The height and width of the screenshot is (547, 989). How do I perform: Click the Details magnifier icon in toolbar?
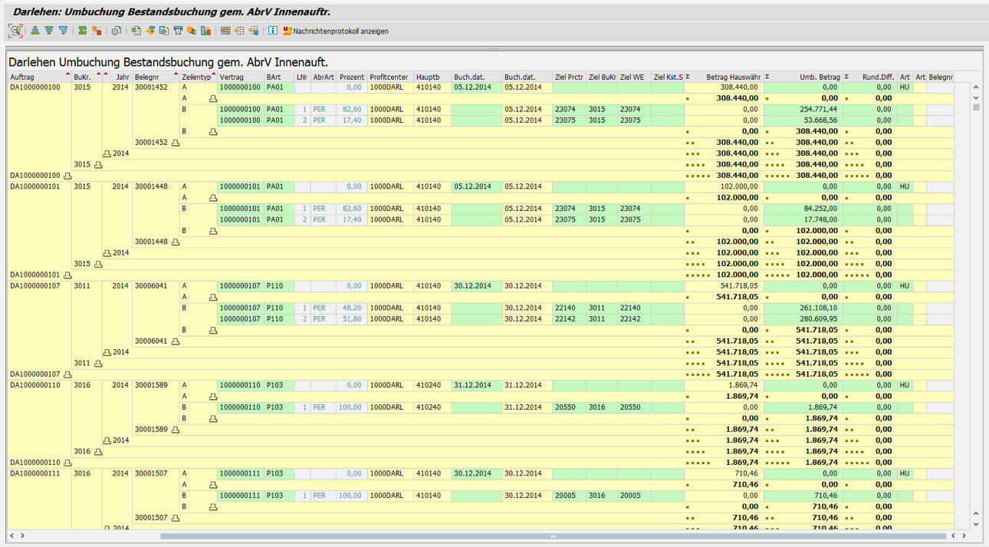pos(15,31)
